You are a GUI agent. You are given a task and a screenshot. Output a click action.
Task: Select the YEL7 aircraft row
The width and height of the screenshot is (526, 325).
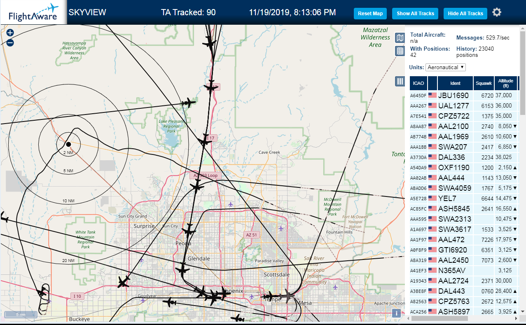pos(464,199)
